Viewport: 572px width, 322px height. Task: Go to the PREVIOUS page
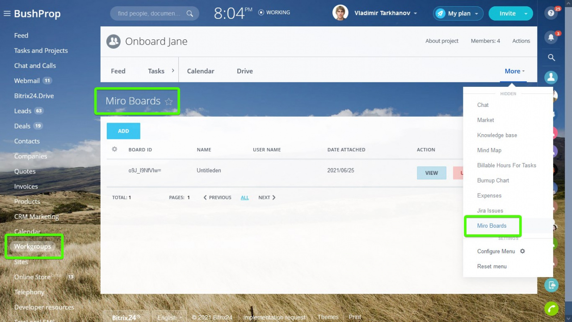coord(217,197)
